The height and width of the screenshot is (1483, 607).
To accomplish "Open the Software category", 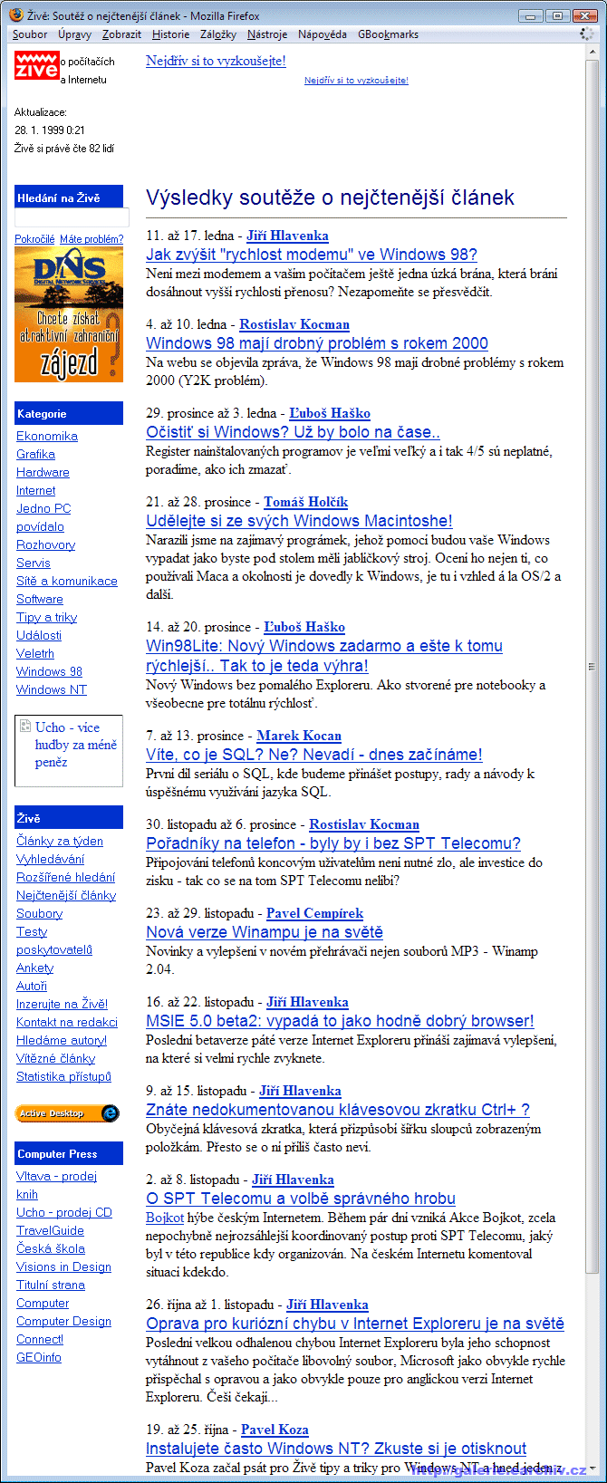I will pos(40,599).
